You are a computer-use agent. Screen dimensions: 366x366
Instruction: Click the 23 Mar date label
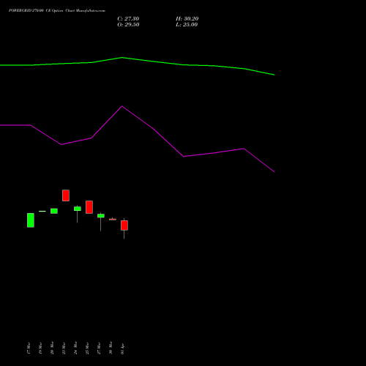(64, 348)
